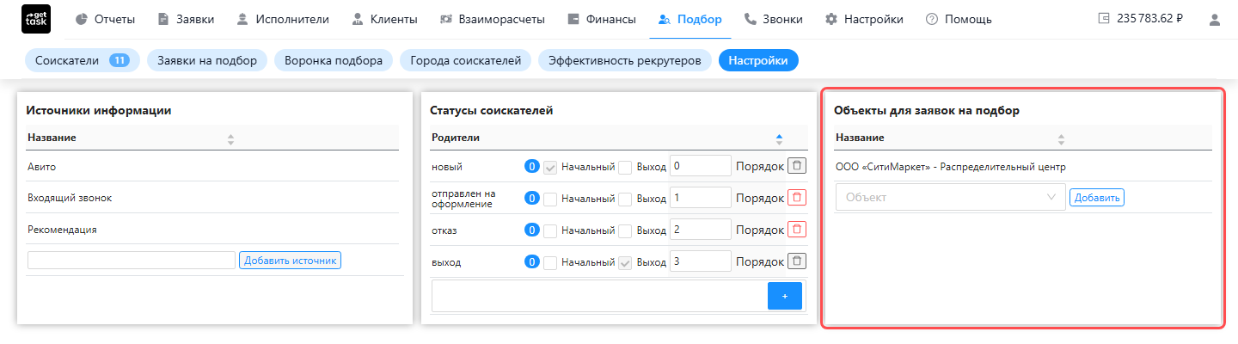Select ООО «СитиМаркет» - Распределительный центр row
This screenshot has width=1238, height=344.
pyautogui.click(x=1023, y=167)
